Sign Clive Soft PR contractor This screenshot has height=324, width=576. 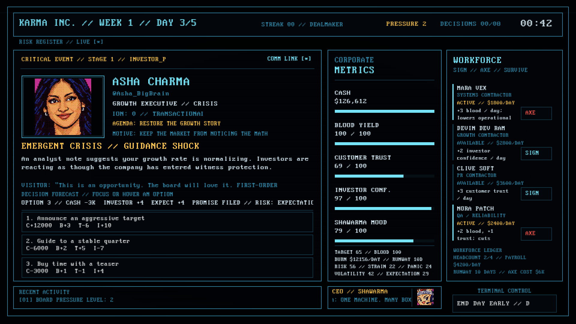pos(536,193)
